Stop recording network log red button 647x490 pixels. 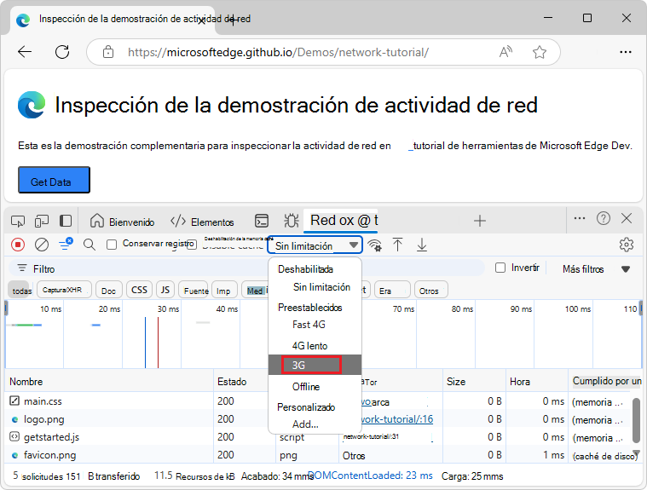[18, 245]
